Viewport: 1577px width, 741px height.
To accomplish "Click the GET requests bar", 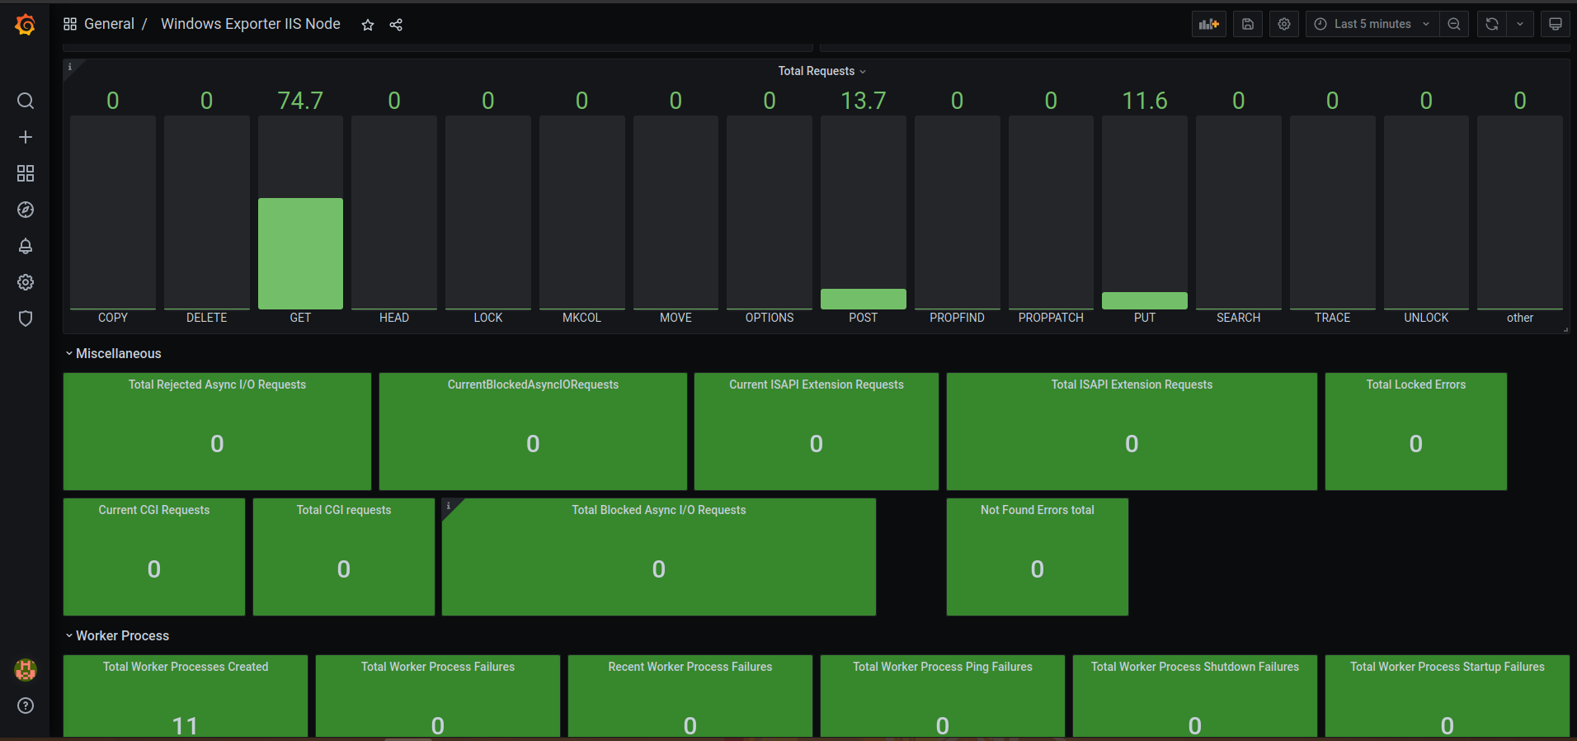I will [x=300, y=253].
